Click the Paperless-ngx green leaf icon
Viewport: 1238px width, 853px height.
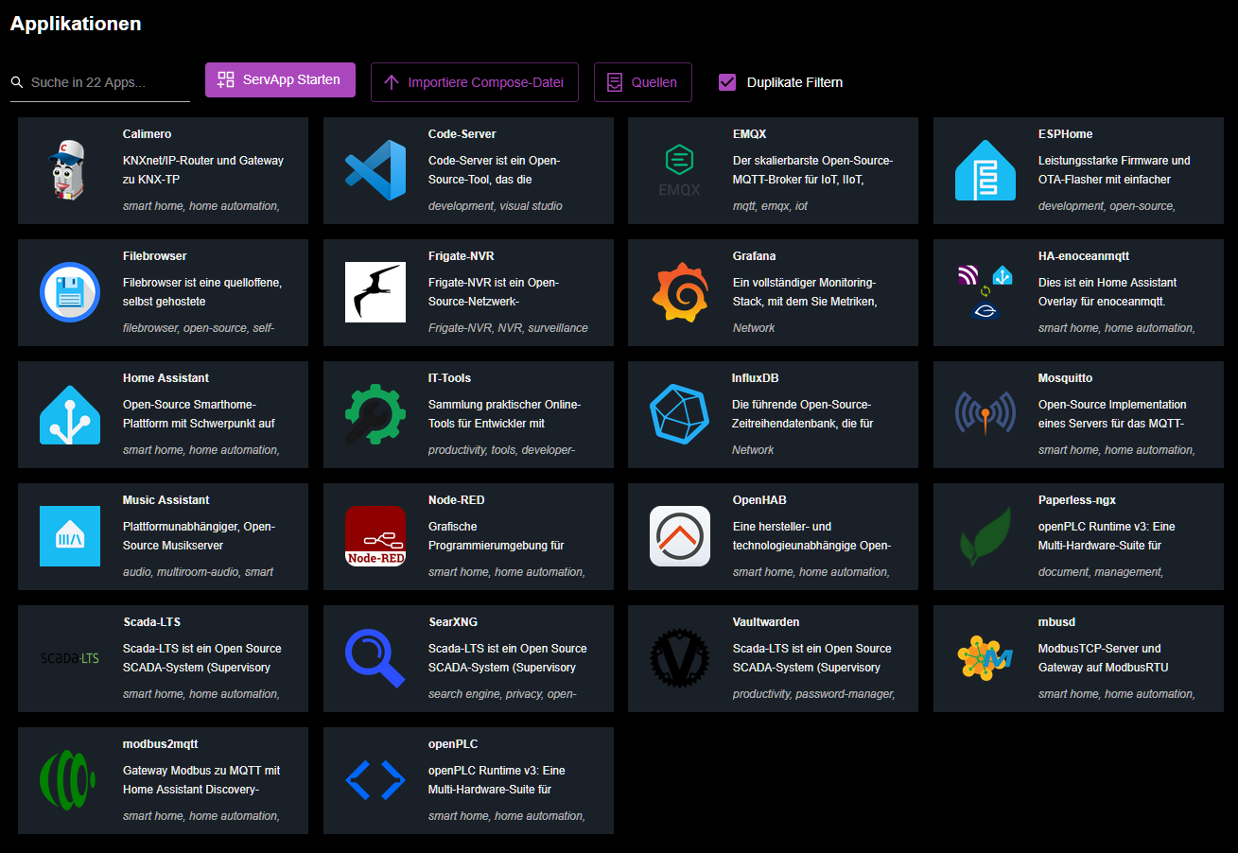(985, 536)
